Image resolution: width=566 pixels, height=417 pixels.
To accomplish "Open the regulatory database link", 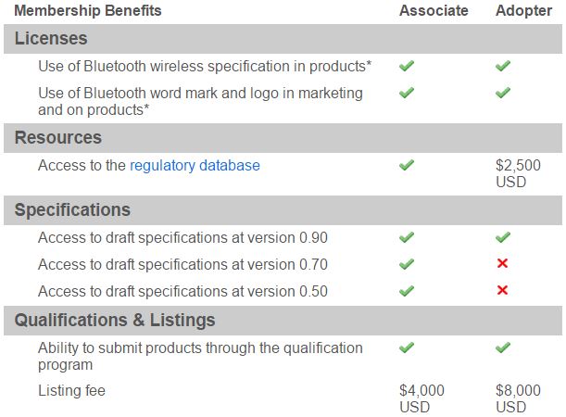I will point(195,166).
